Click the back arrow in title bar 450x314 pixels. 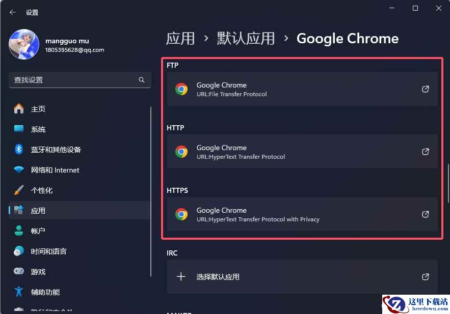coord(12,12)
